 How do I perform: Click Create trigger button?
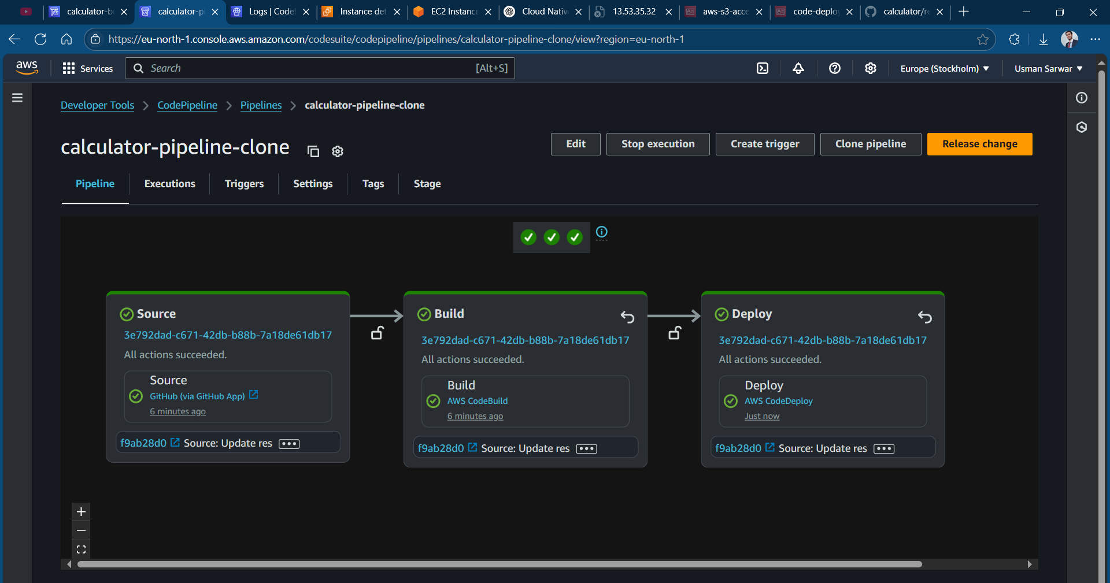(765, 144)
